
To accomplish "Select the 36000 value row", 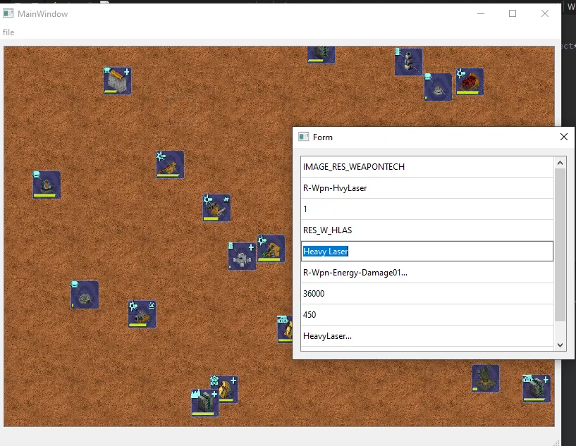I will (427, 294).
